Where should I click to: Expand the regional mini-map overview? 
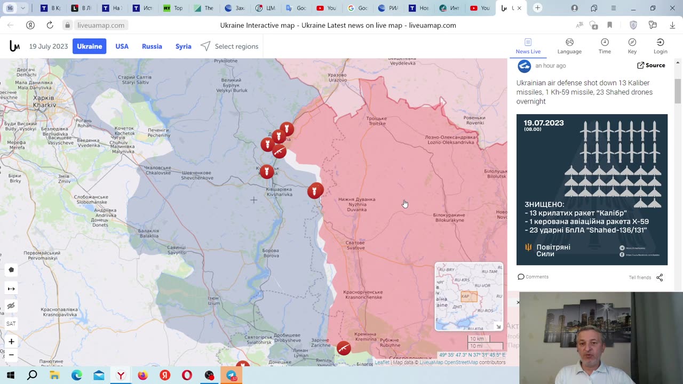[499, 326]
